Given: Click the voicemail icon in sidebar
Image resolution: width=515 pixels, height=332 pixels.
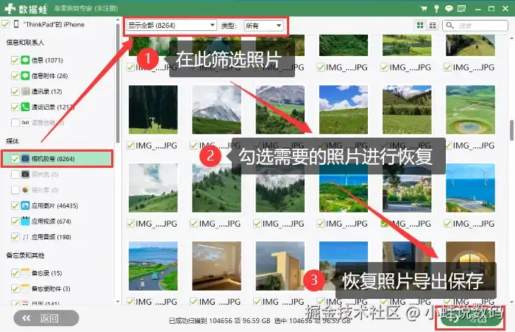Looking at the screenshot, I should click(25, 123).
